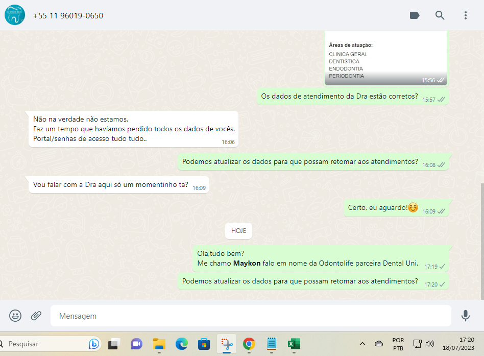This screenshot has width=484, height=356.
Task: Show hidden system tray icons
Action: pyautogui.click(x=362, y=344)
